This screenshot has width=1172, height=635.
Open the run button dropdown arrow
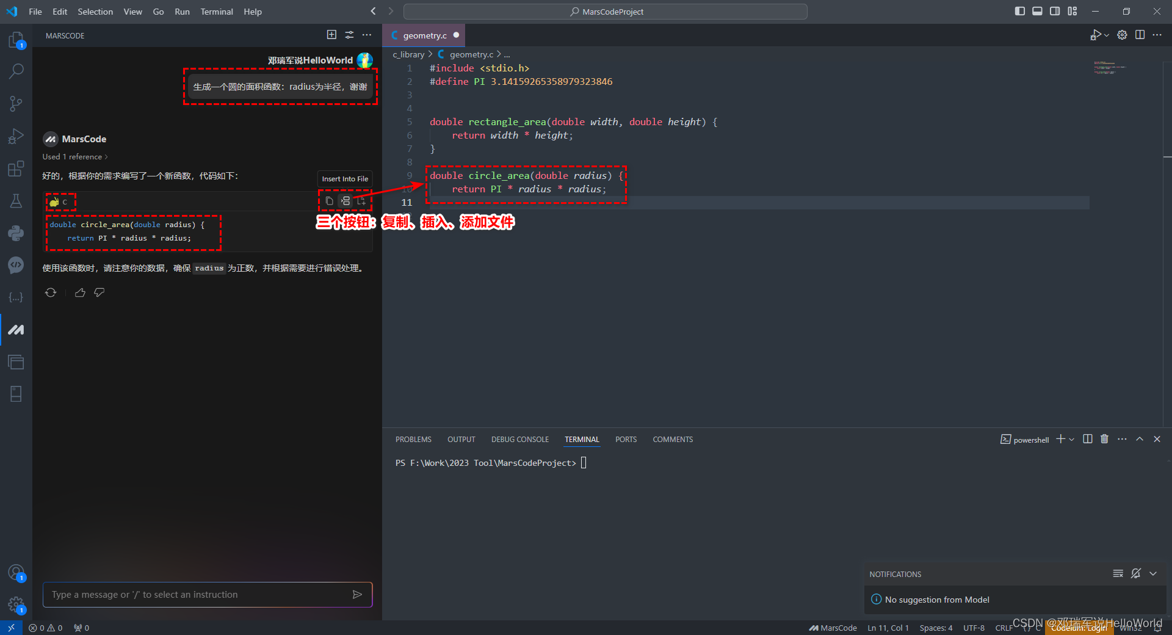[1107, 35]
